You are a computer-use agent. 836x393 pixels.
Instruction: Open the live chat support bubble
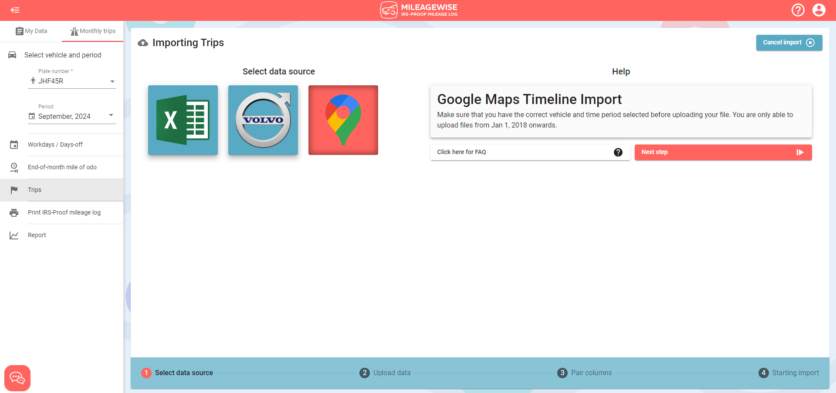pyautogui.click(x=17, y=378)
